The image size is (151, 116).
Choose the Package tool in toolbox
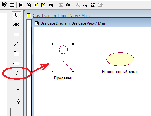(16, 54)
